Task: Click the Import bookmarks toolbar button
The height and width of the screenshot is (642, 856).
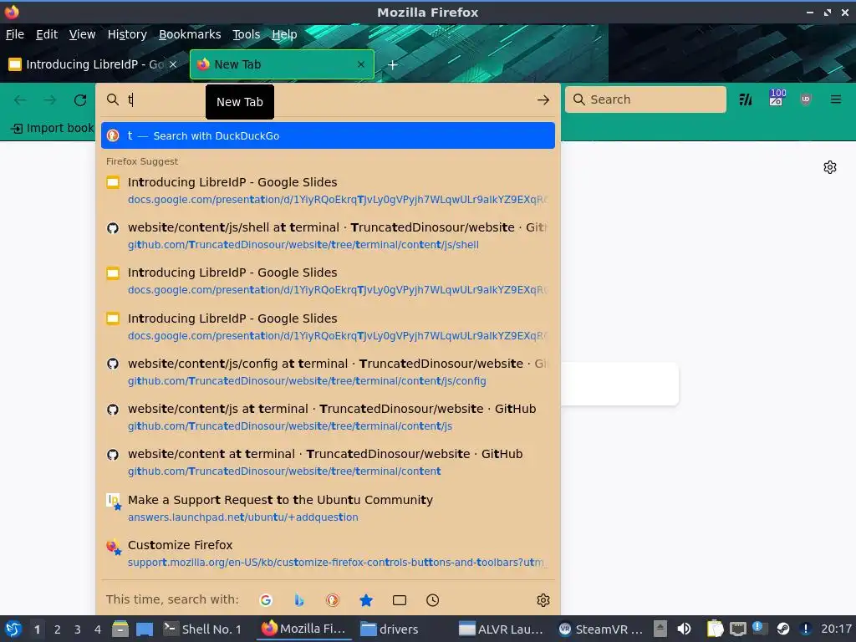Action: [53, 128]
